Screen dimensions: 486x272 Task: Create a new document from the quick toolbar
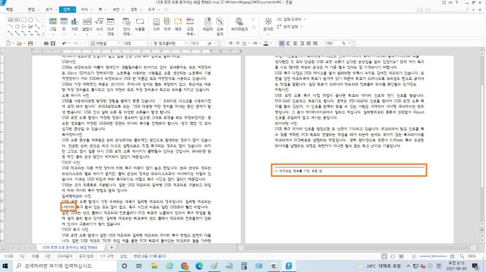pyautogui.click(x=9, y=43)
